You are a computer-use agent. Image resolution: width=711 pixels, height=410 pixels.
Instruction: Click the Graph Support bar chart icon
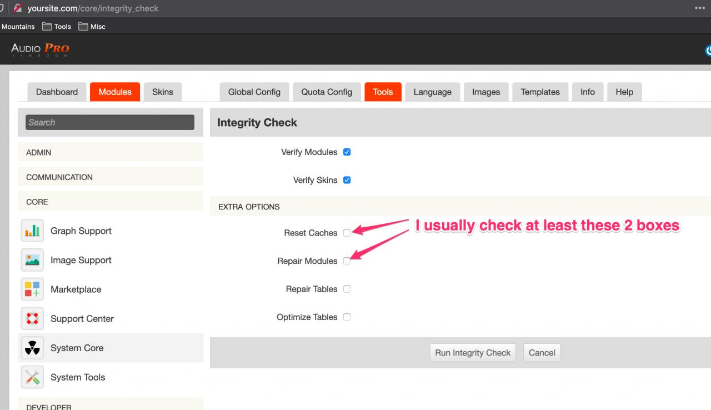[32, 231]
